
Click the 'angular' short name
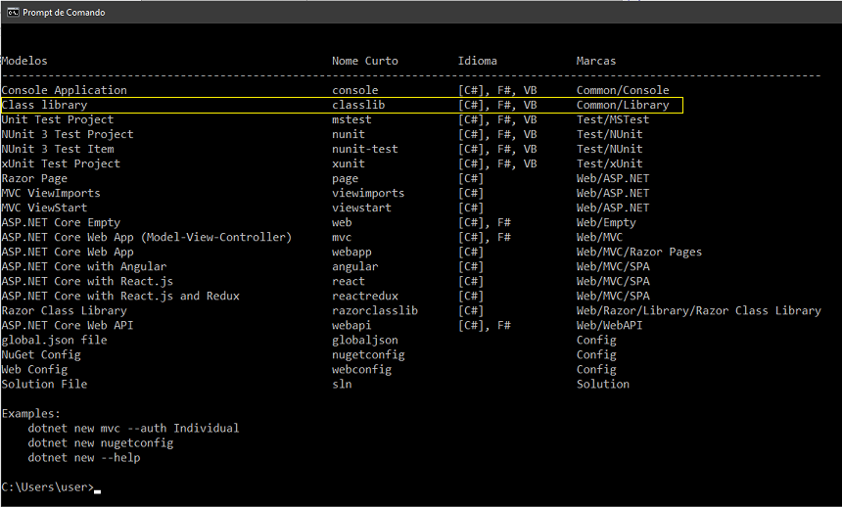click(x=355, y=266)
